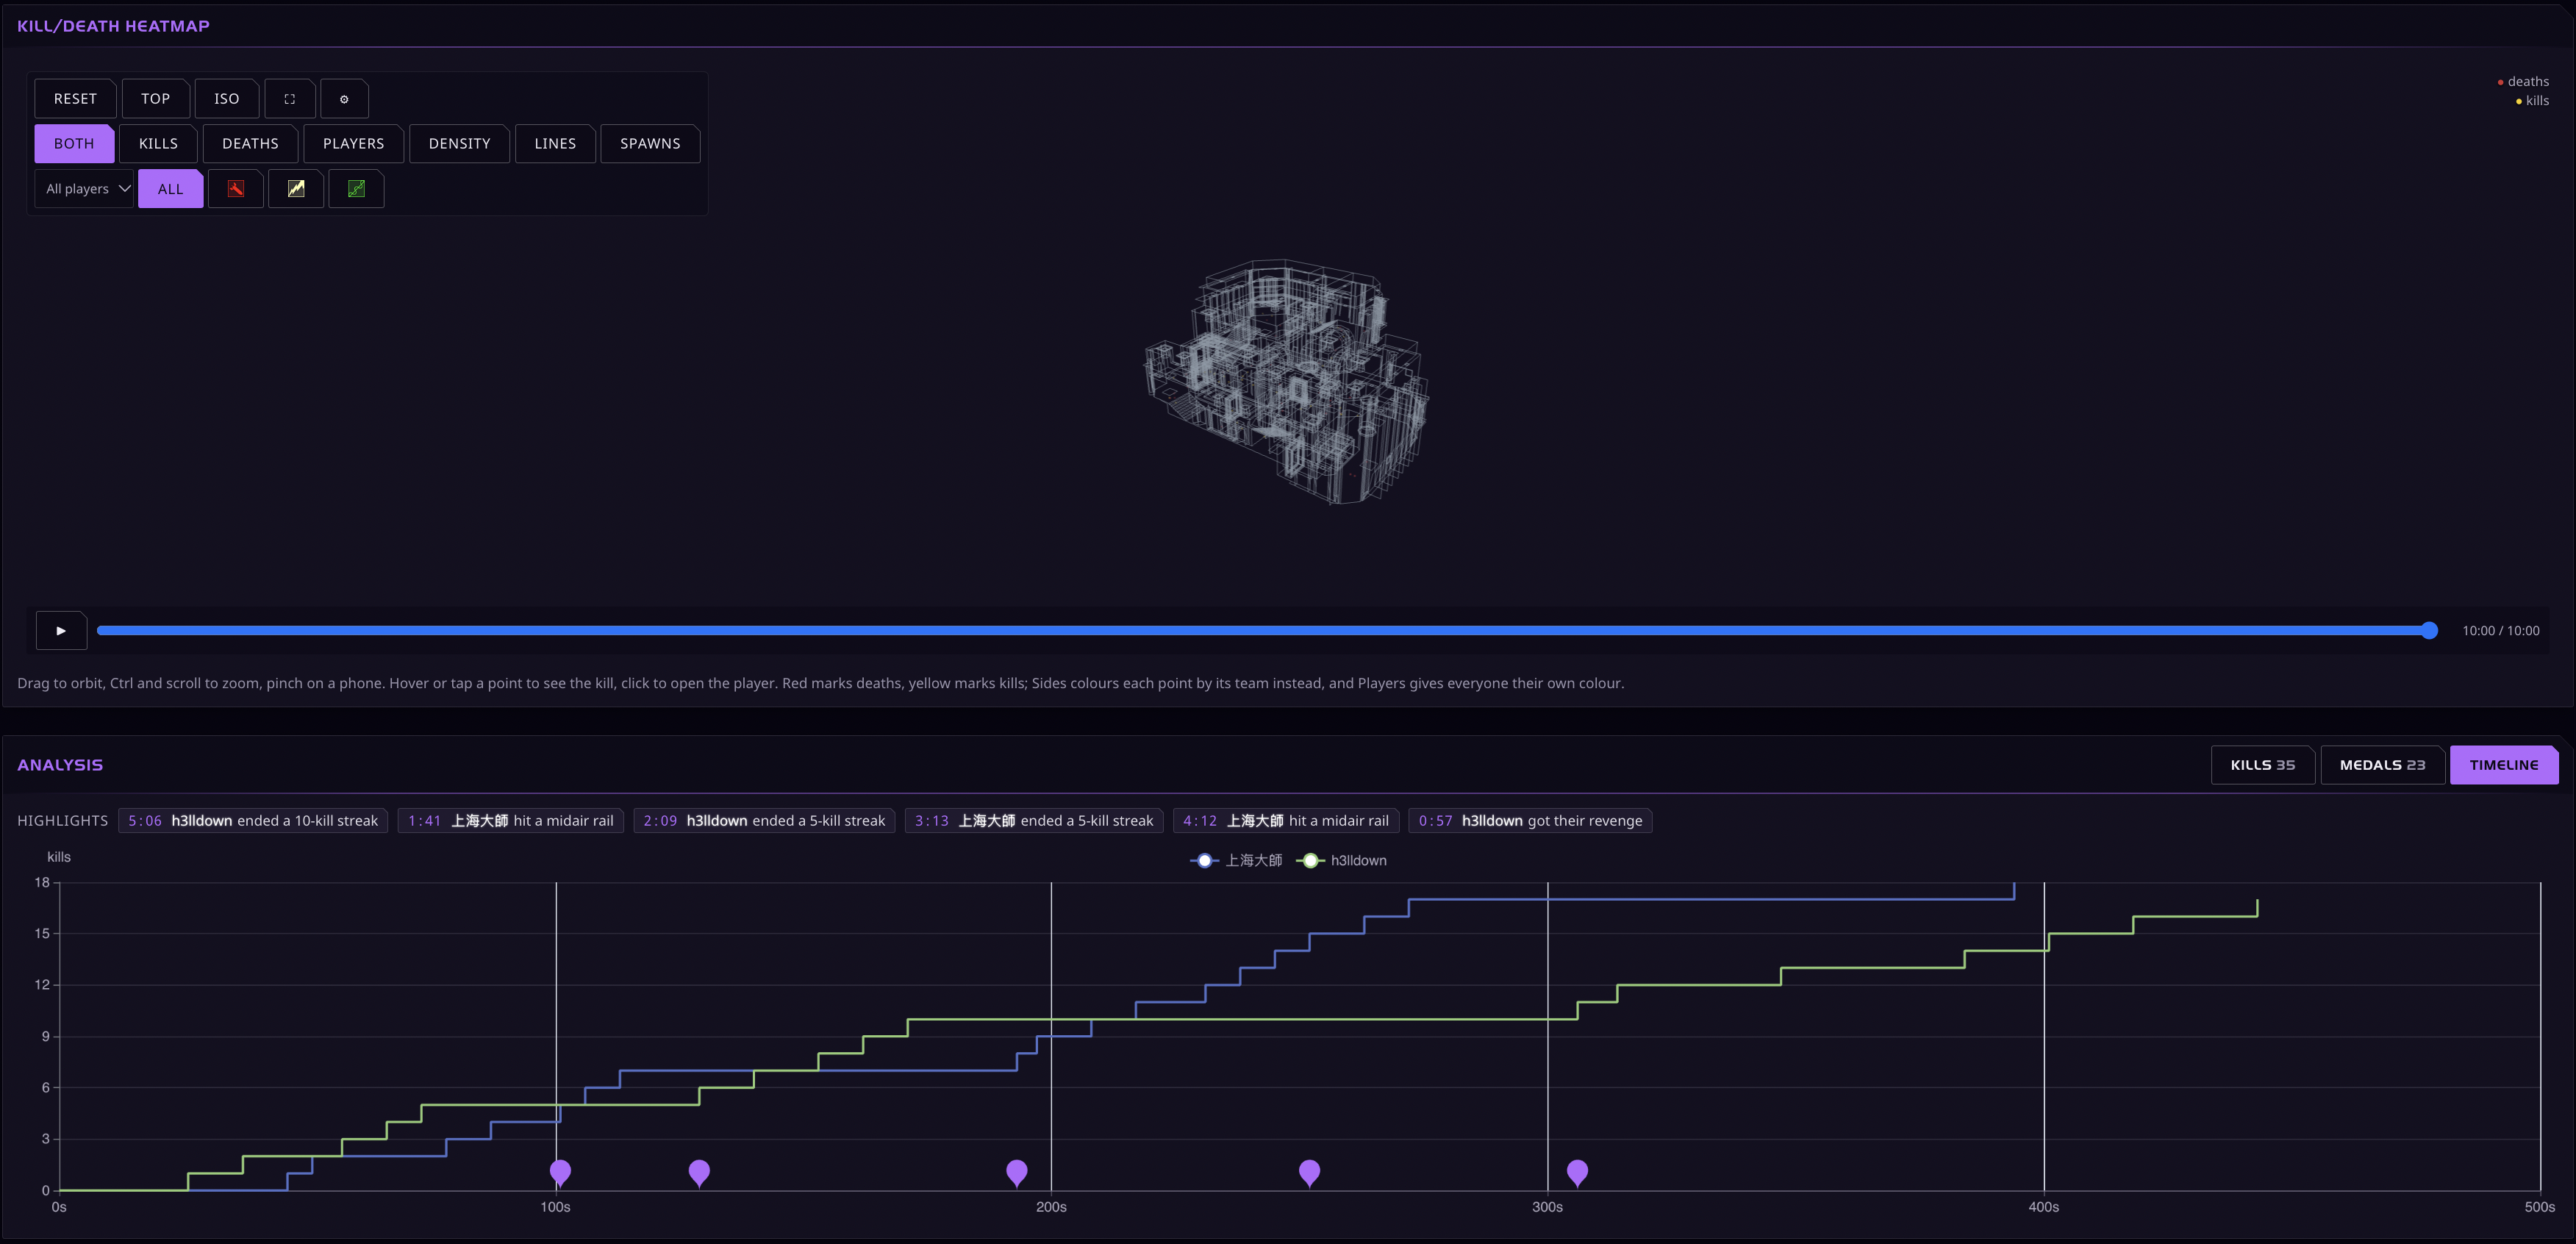This screenshot has width=2576, height=1244.
Task: Click the RESET view button
Action: point(75,99)
